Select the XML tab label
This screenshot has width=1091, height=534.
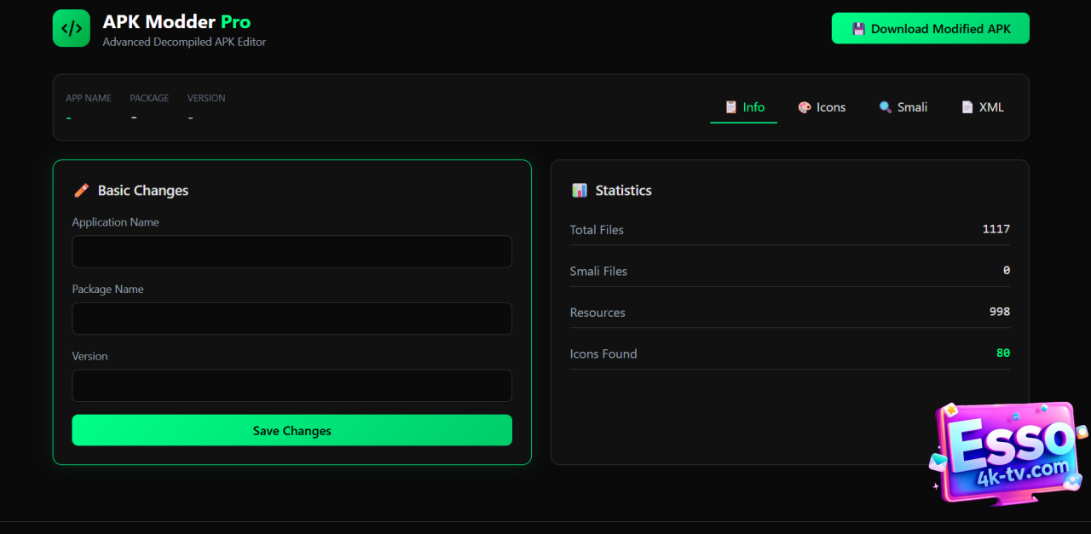(x=991, y=107)
